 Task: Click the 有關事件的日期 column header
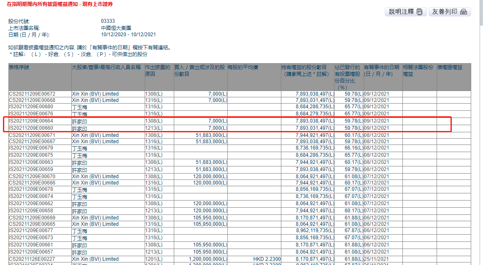tap(381, 70)
